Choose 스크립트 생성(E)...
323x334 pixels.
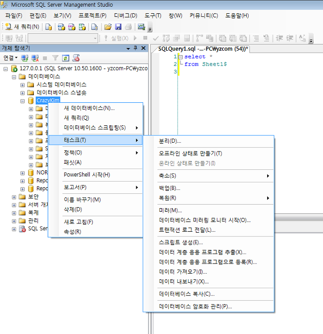[x=208, y=242]
